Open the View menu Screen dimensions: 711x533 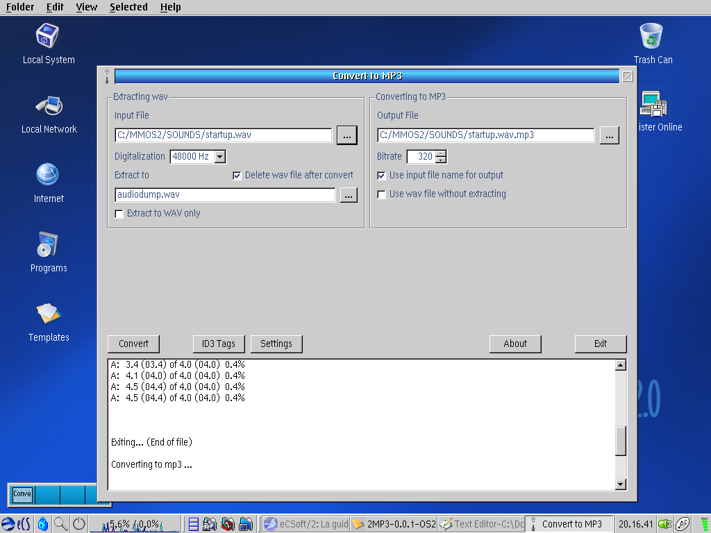tap(87, 7)
